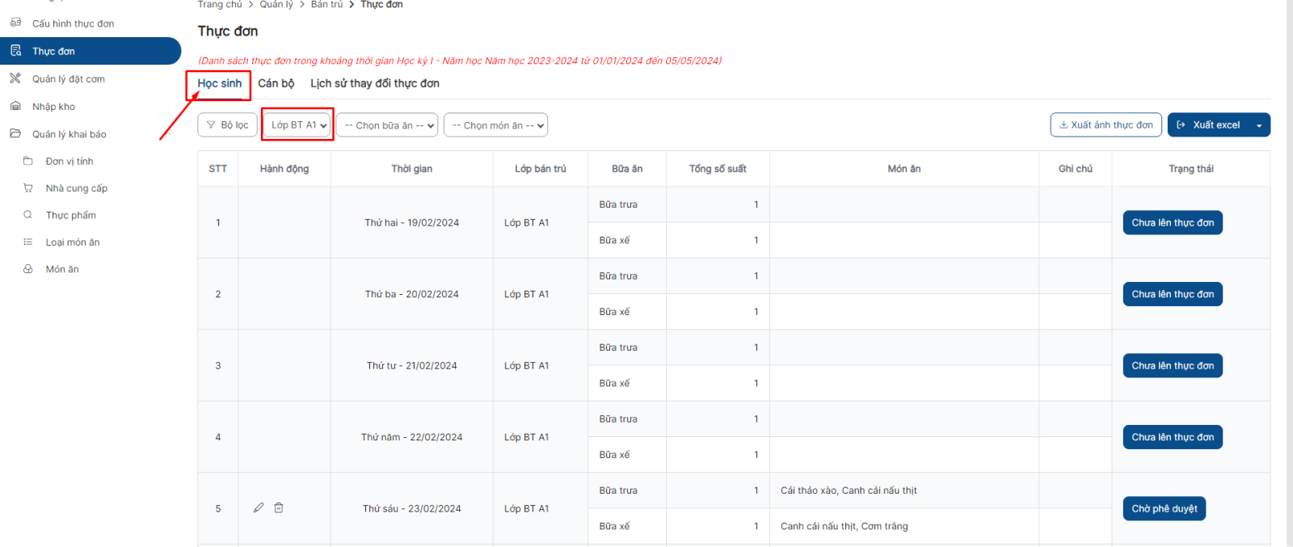Open Lịch sử thay đổi thực đơn tab
The width and height of the screenshot is (1293, 547).
(374, 83)
